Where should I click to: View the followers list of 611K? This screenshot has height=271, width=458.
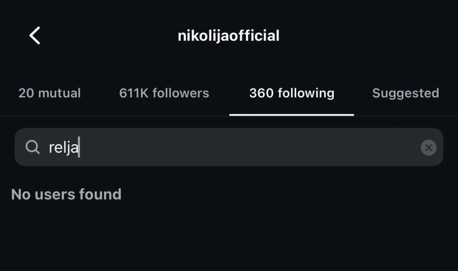[x=164, y=93]
